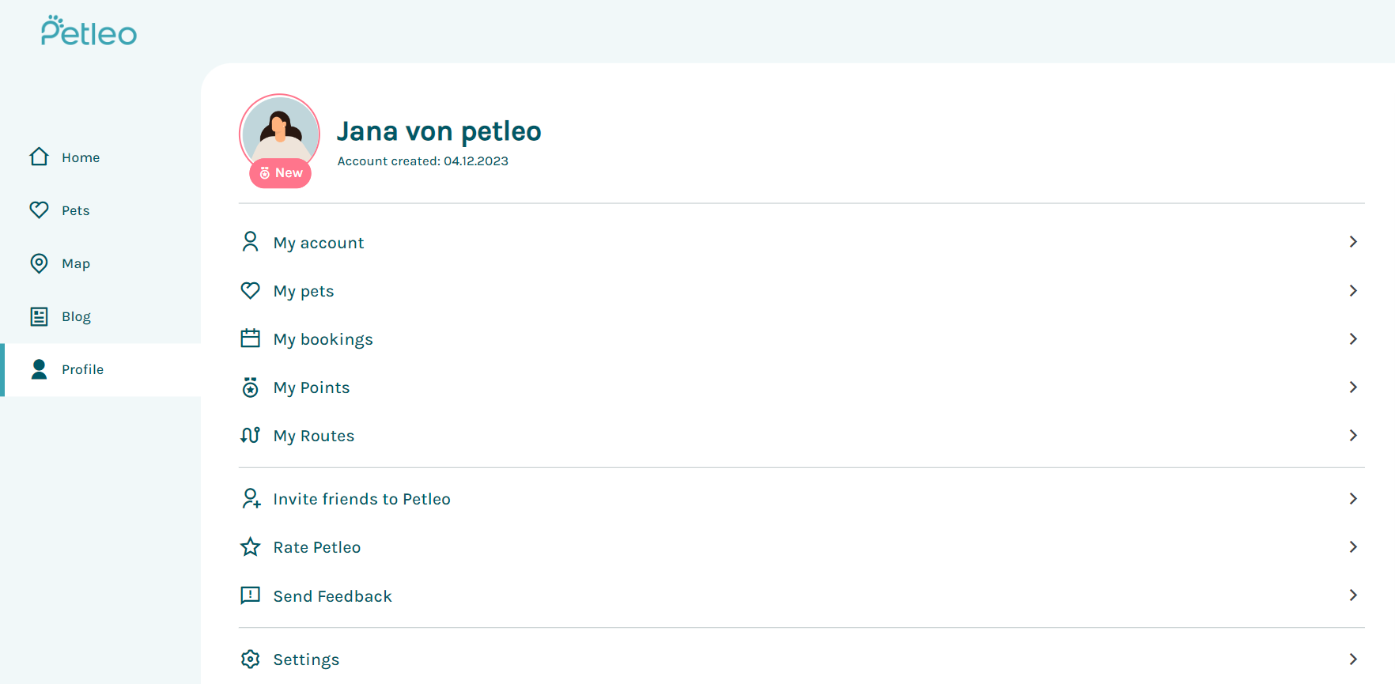
Task: Click the user profile avatar picture
Action: pyautogui.click(x=279, y=130)
